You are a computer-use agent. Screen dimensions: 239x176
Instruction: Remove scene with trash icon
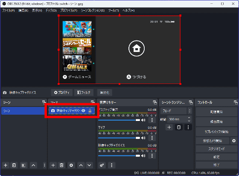tap(14, 165)
